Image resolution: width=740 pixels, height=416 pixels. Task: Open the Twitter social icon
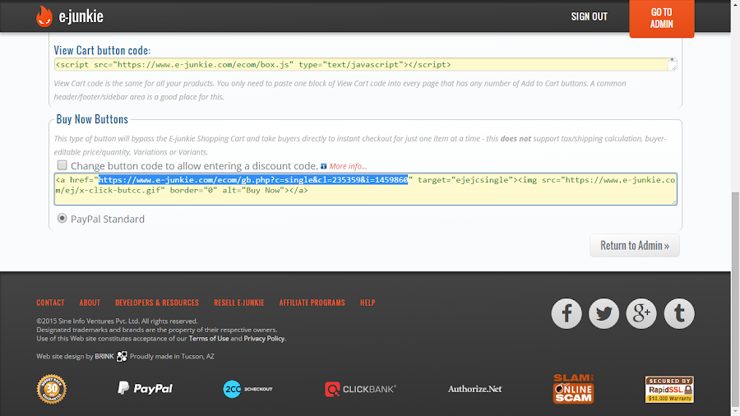(x=604, y=313)
